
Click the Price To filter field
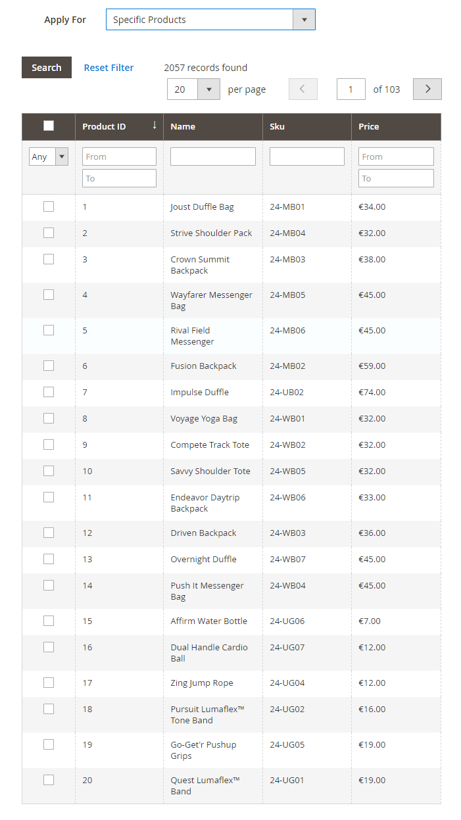coord(396,178)
